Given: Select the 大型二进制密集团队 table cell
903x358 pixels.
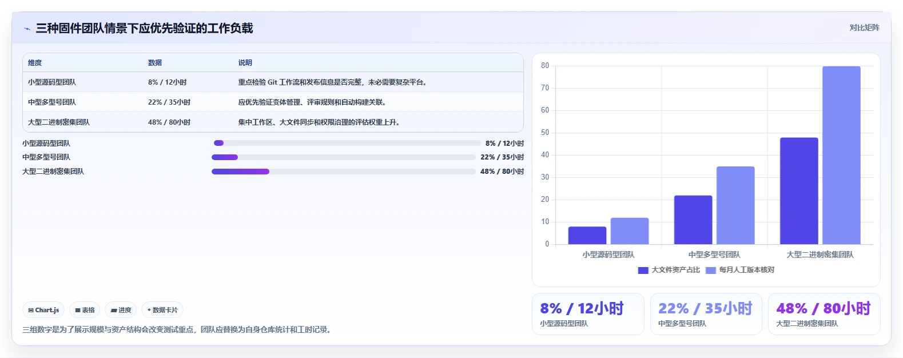Looking at the screenshot, I should click(59, 122).
